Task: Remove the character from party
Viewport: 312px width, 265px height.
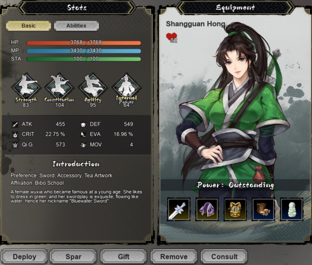Action: point(174,257)
